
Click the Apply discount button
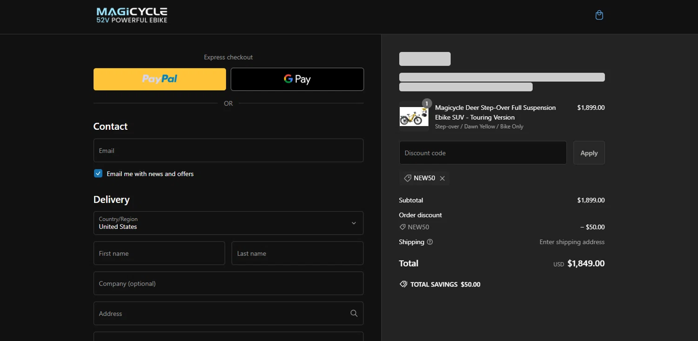pos(589,153)
